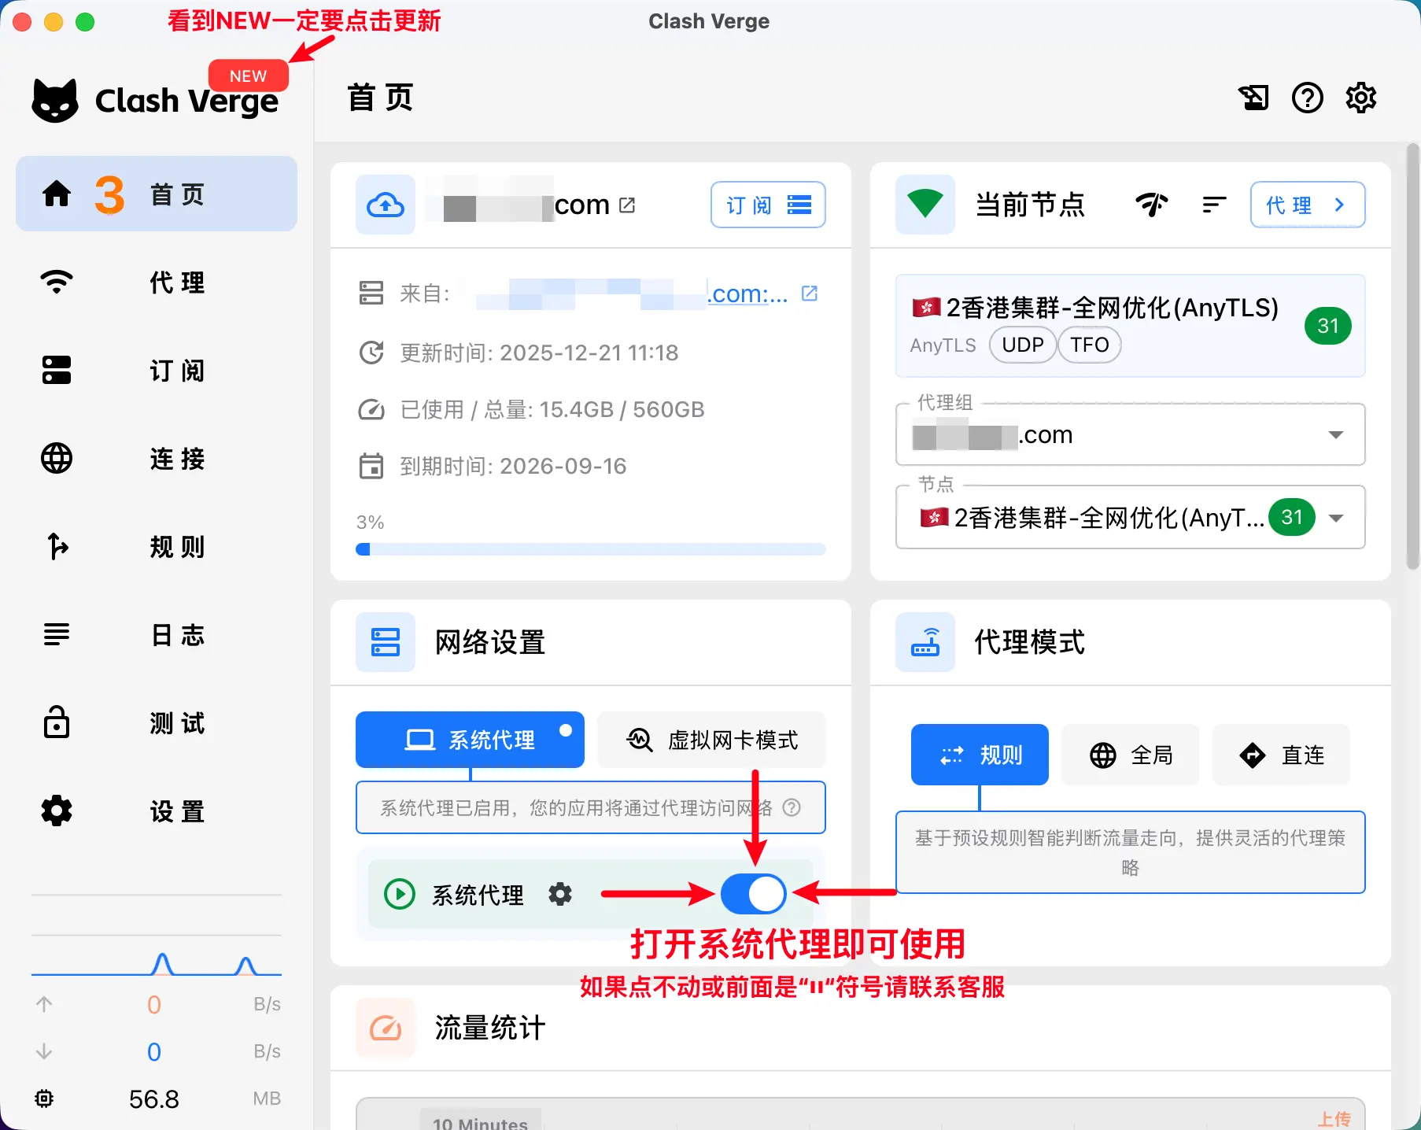The height and width of the screenshot is (1130, 1421).
Task: Expand the 节点 dropdown selector
Action: tap(1335, 518)
